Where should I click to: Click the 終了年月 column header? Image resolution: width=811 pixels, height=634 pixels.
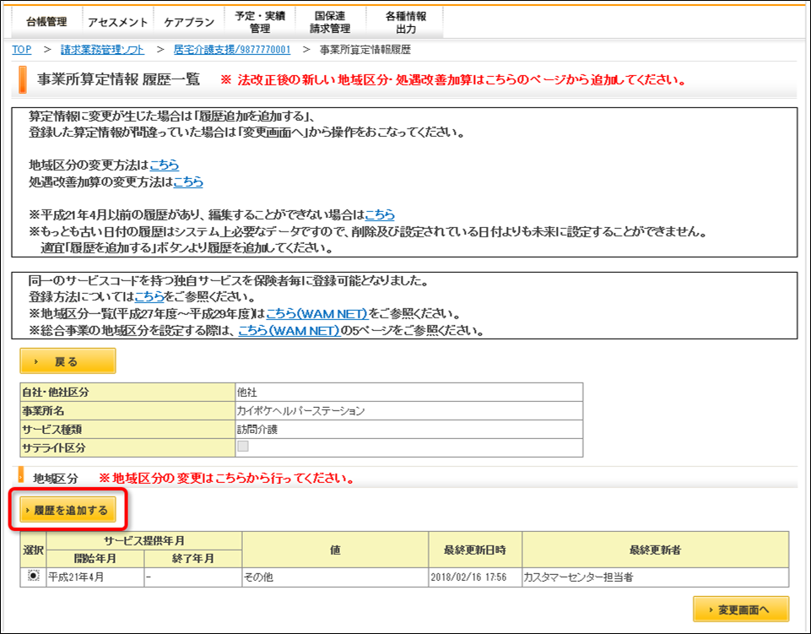[x=193, y=558]
